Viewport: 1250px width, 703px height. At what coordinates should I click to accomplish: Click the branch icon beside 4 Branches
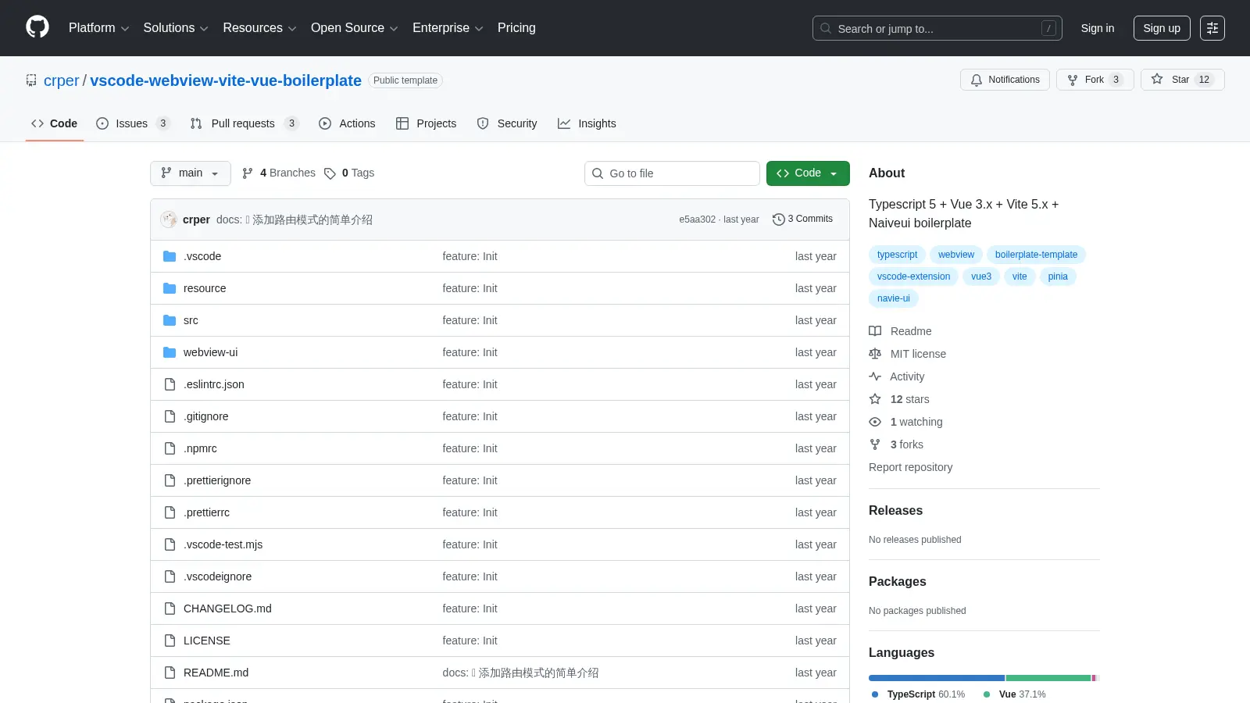tap(248, 173)
